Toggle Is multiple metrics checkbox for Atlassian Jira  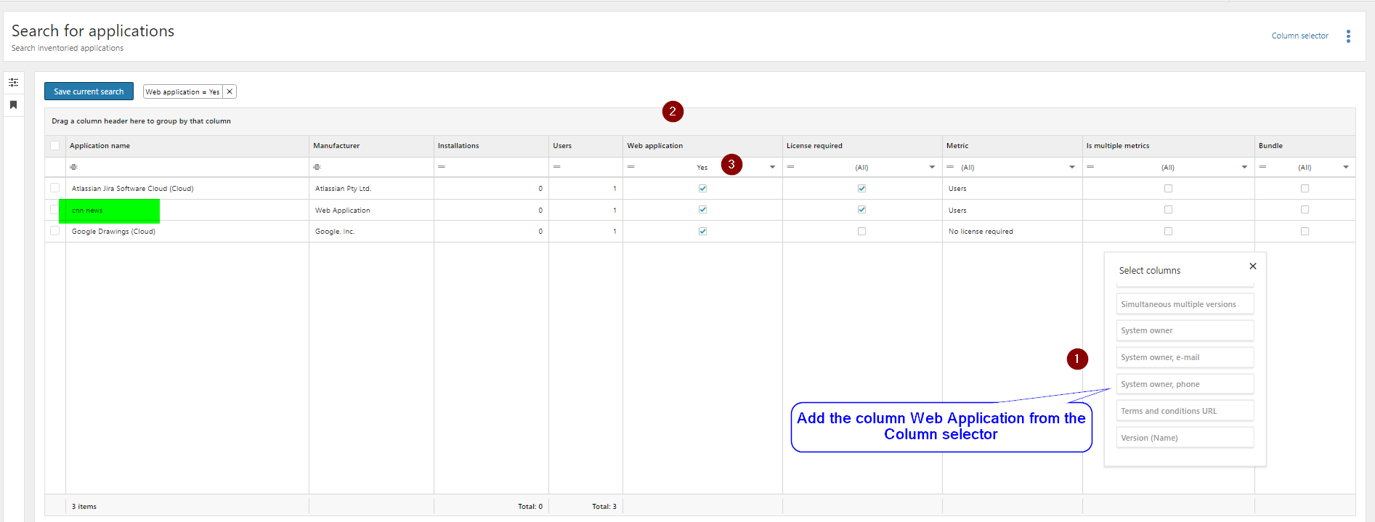coord(1168,188)
